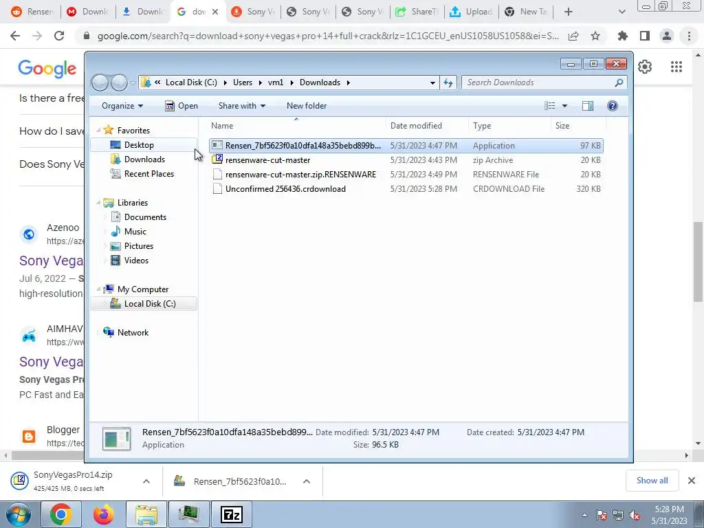The image size is (704, 528).
Task: Open Organize dropdown menu
Action: [x=122, y=106]
